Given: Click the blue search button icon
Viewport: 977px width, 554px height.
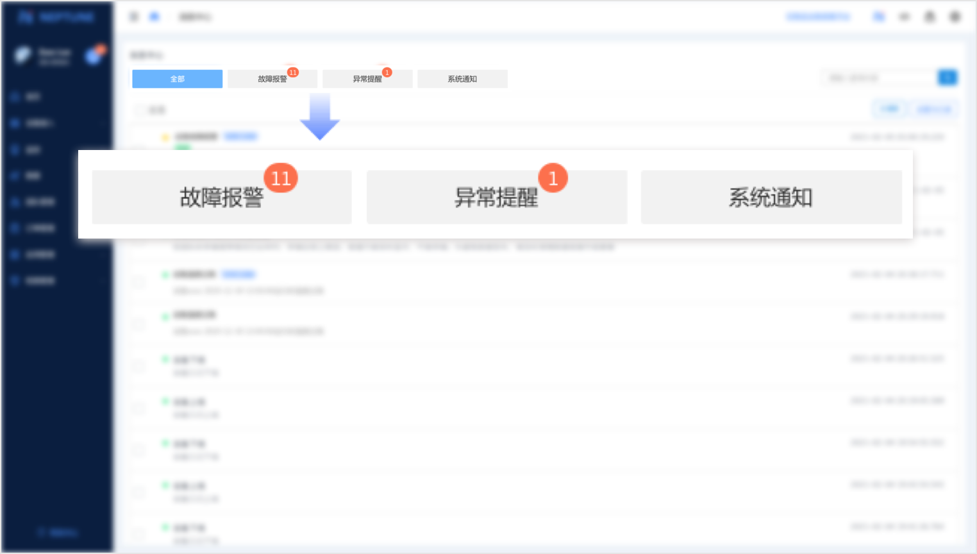Looking at the screenshot, I should click(x=947, y=78).
